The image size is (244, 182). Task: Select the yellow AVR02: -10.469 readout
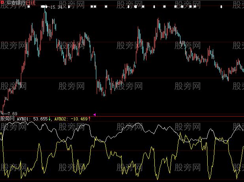click(x=70, y=118)
